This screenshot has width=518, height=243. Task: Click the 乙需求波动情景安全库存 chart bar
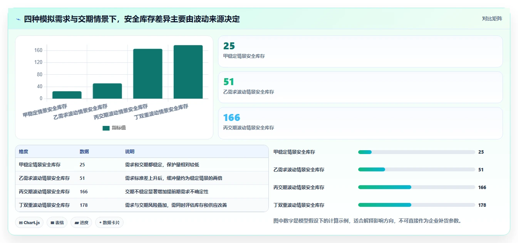coord(107,91)
